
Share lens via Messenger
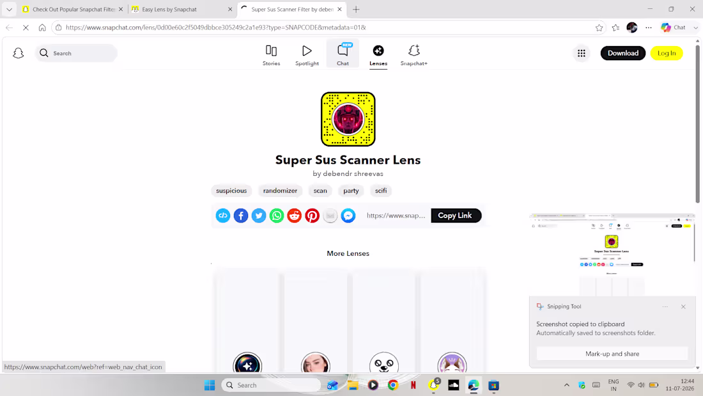point(348,216)
